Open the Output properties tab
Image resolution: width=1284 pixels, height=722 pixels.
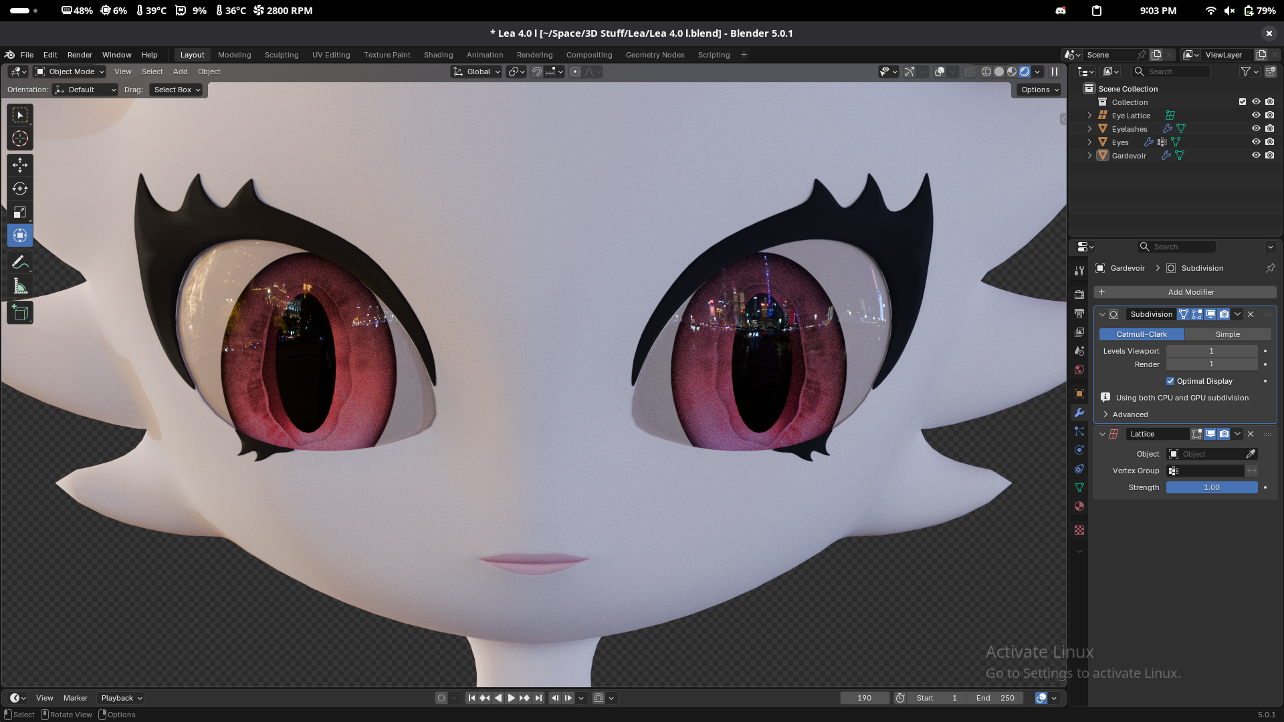pos(1079,314)
